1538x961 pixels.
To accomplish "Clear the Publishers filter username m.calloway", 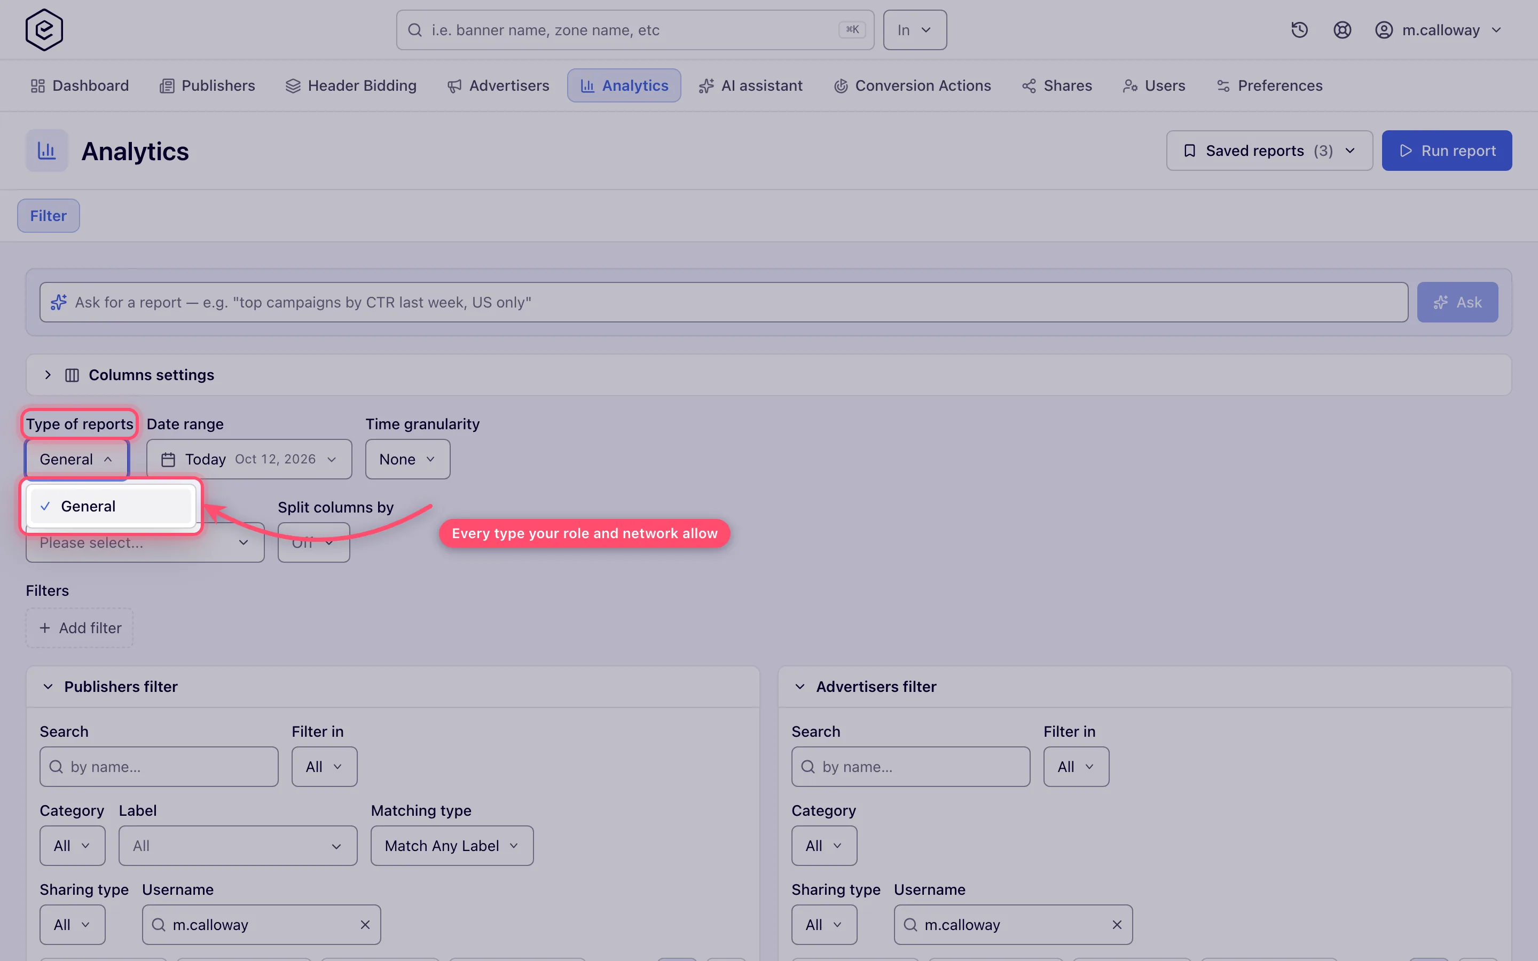I will click(x=365, y=925).
